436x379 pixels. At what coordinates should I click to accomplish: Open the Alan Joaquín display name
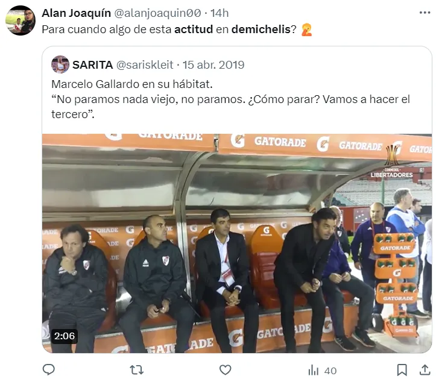(x=76, y=13)
